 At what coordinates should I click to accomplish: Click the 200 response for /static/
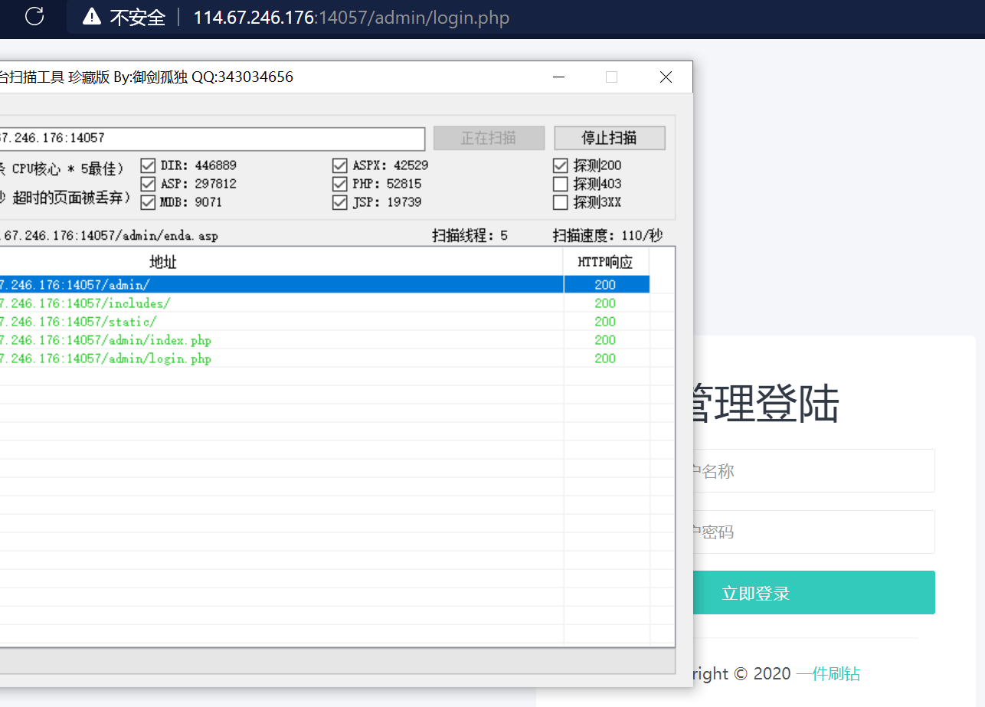point(605,322)
